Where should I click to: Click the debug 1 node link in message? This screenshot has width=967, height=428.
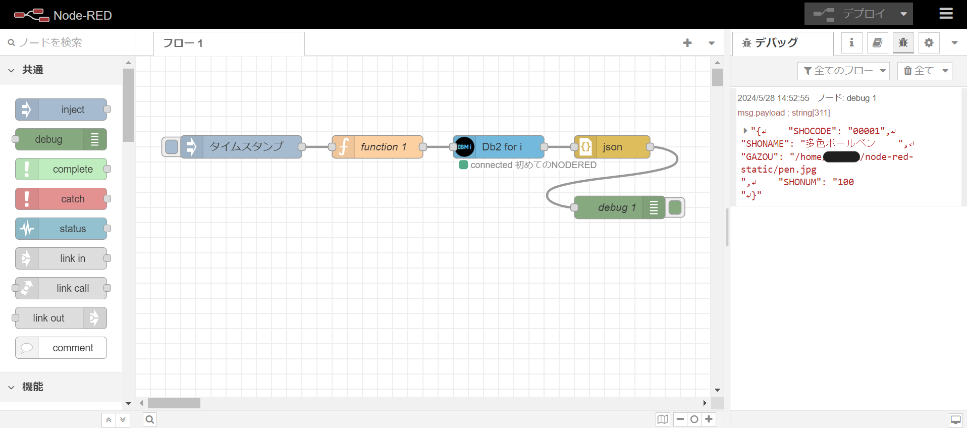(847, 98)
